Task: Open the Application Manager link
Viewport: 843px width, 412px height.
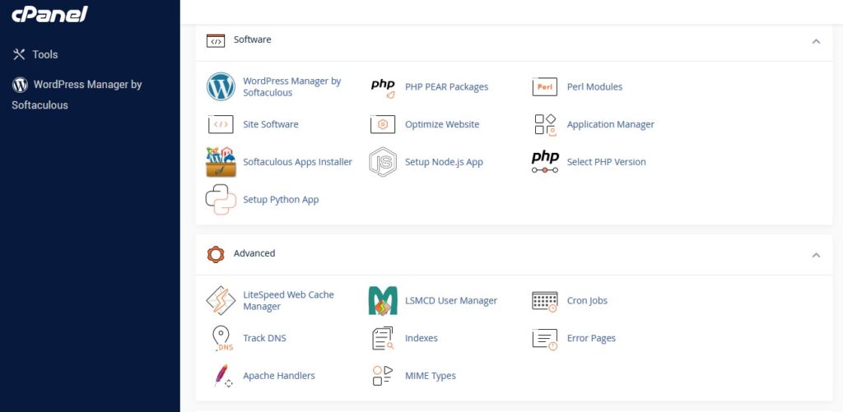Action: tap(611, 124)
